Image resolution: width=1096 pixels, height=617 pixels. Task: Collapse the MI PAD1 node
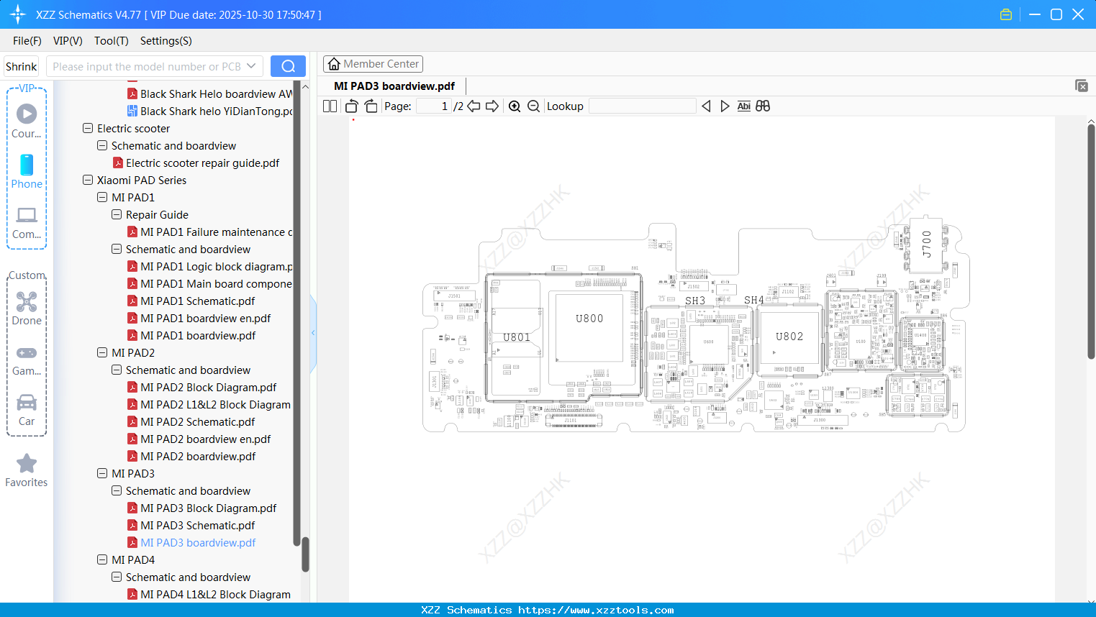pyautogui.click(x=102, y=197)
